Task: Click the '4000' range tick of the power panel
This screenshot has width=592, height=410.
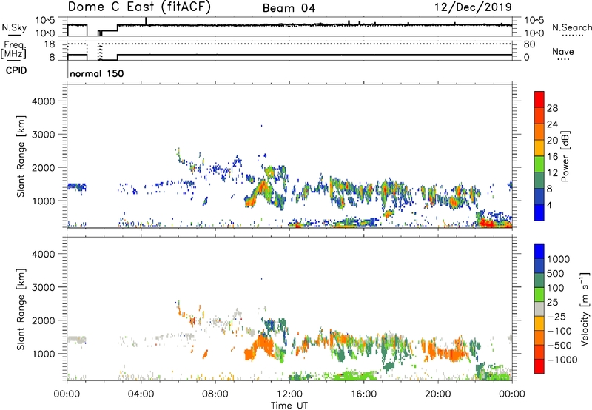Action: (x=43, y=101)
